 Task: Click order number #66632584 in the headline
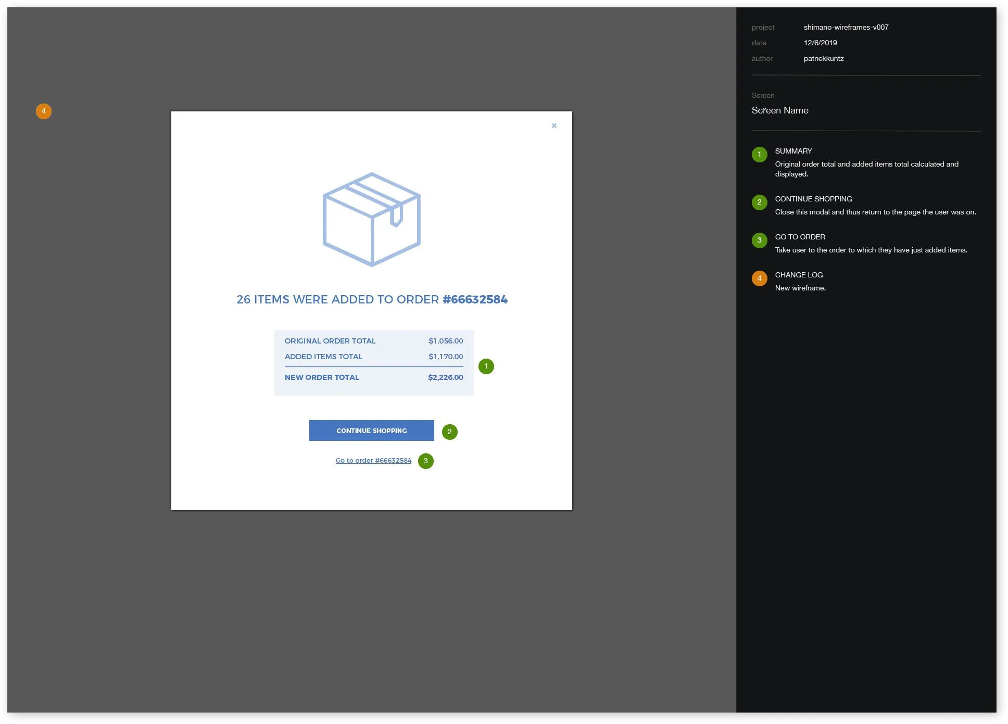click(474, 299)
